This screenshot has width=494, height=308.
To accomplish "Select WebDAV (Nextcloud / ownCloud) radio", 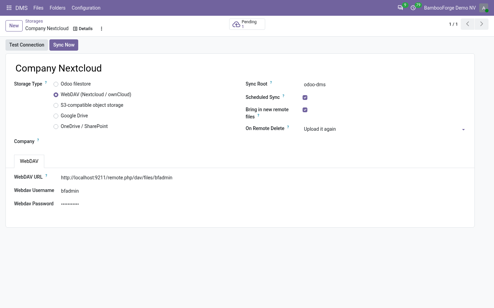I will [x=56, y=95].
